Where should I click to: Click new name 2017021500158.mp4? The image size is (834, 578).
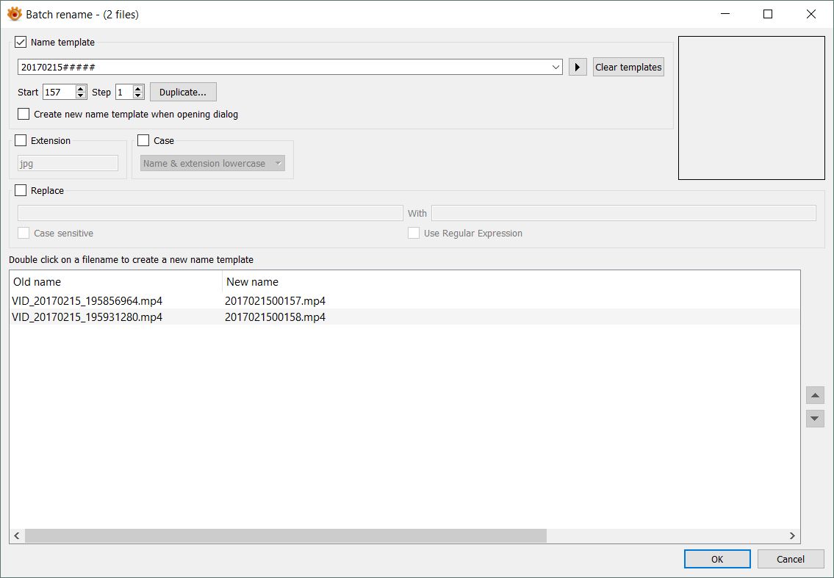point(275,317)
